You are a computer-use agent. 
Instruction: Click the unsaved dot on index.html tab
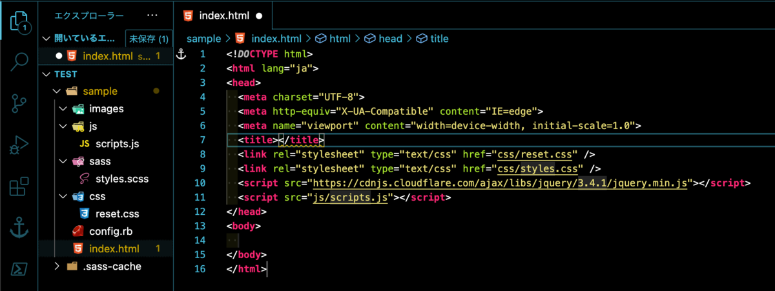tap(259, 15)
